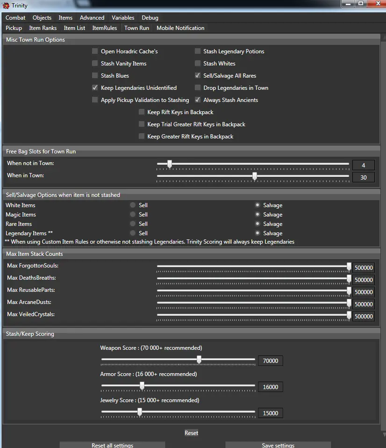The image size is (386, 448).
Task: Click the Reset button
Action: [191, 433]
